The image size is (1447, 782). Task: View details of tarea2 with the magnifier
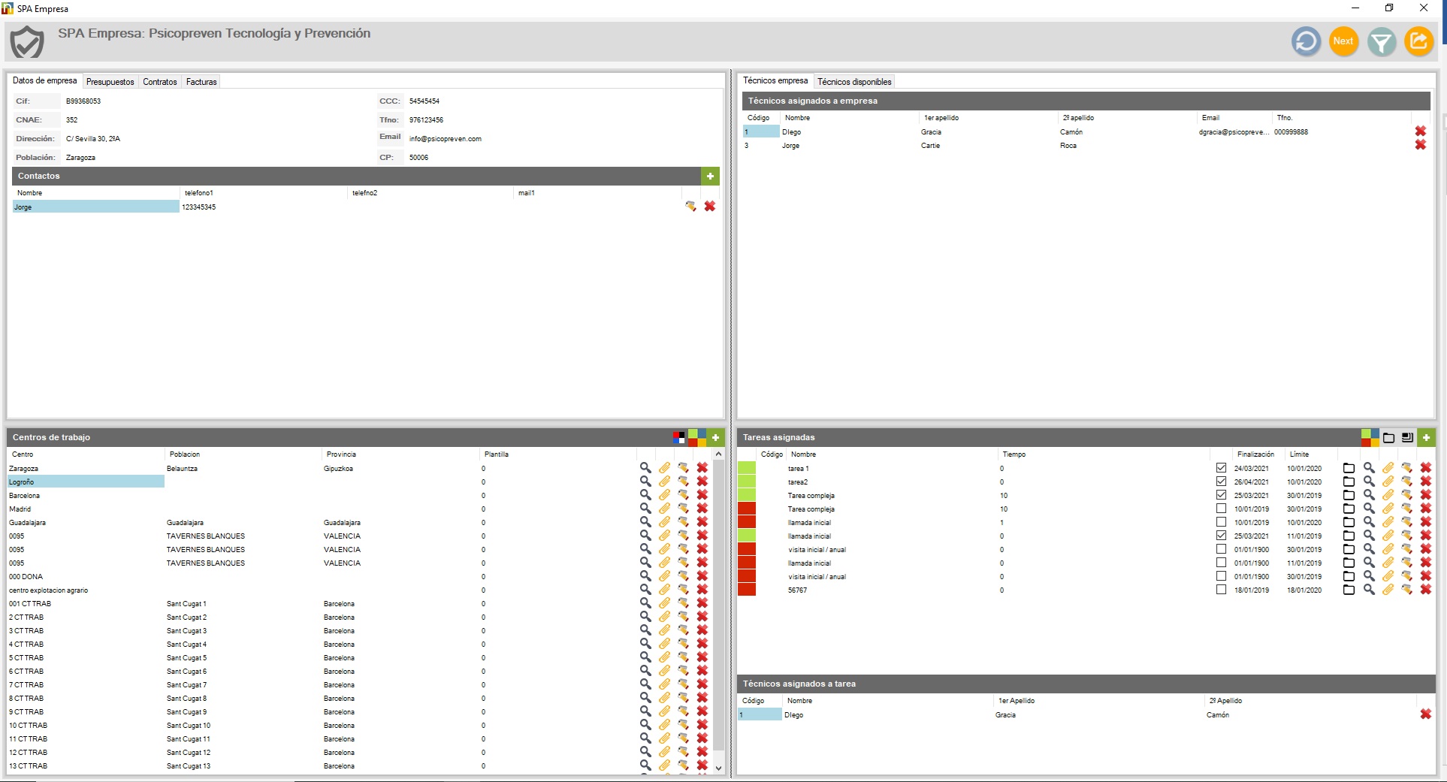pos(1369,482)
